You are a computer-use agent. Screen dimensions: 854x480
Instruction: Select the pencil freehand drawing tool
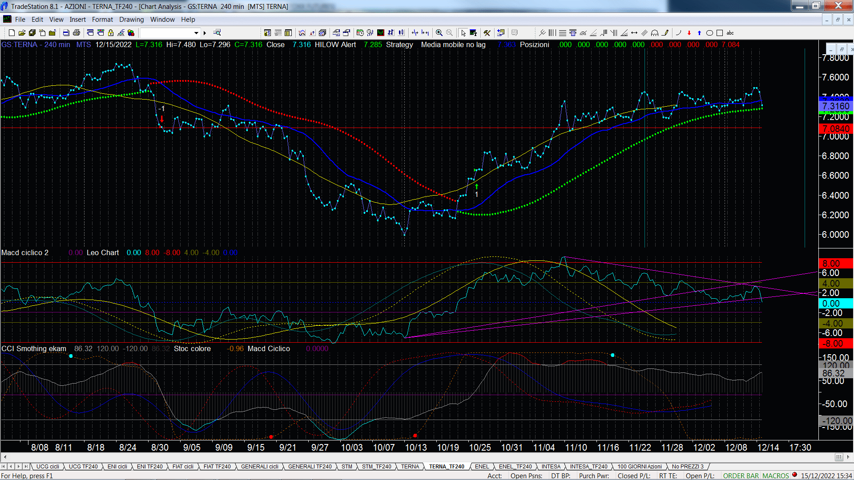pos(665,33)
